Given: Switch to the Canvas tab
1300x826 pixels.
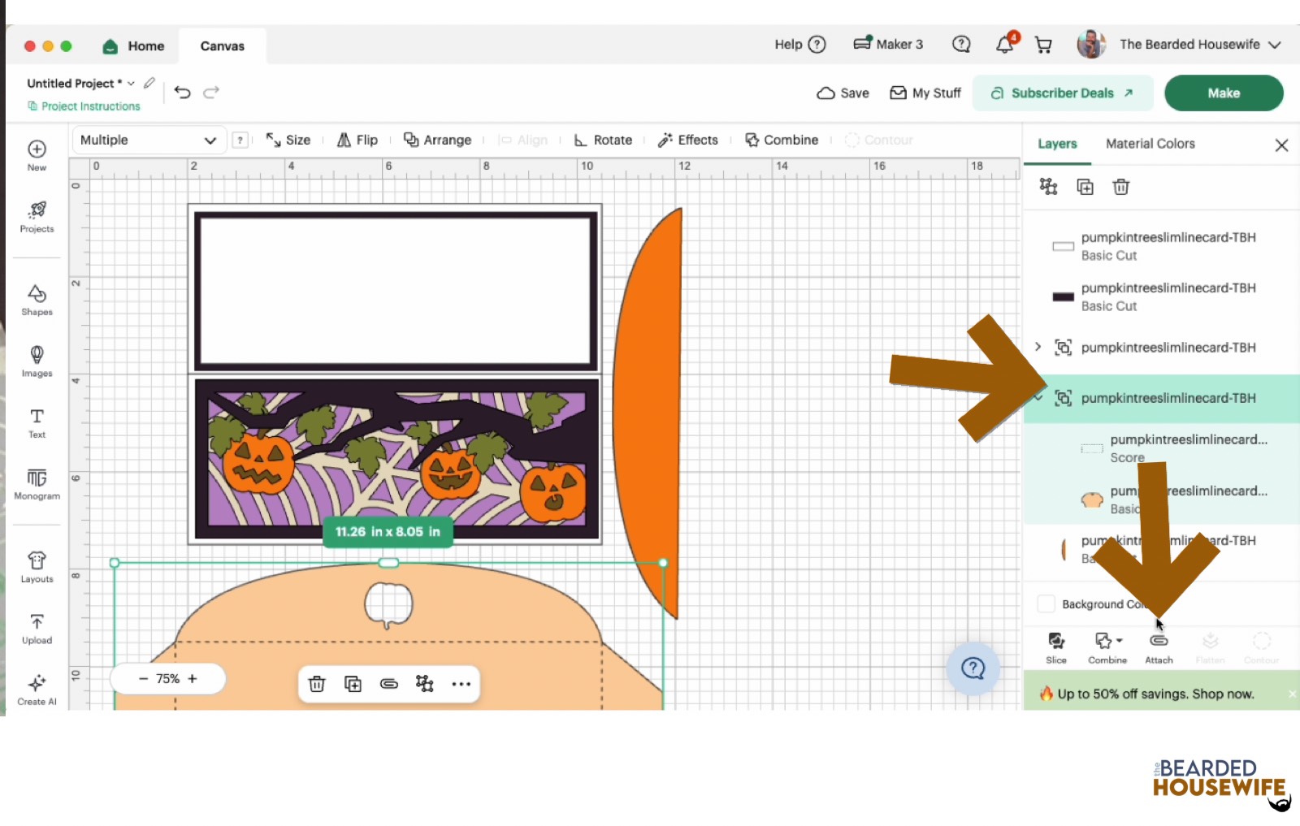Looking at the screenshot, I should pyautogui.click(x=223, y=46).
